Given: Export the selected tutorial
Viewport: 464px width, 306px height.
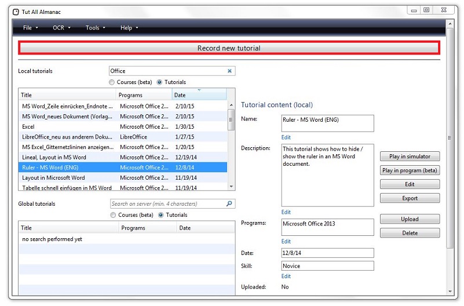Looking at the screenshot, I should 410,198.
